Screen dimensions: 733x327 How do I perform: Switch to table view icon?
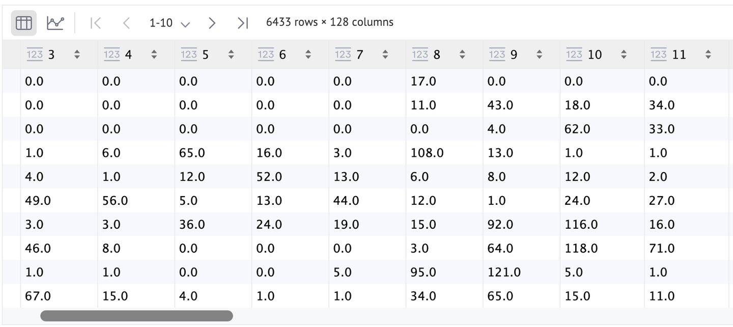24,23
